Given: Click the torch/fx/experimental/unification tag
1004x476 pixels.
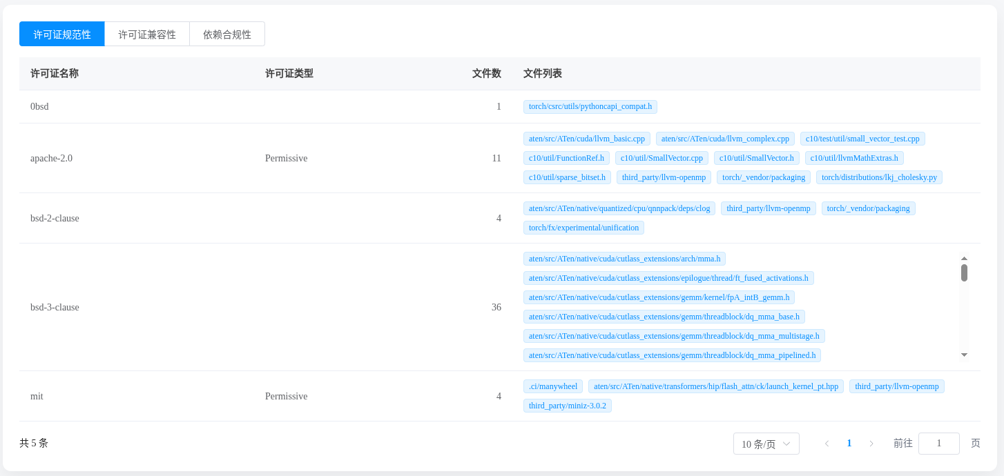Looking at the screenshot, I should (x=583, y=228).
